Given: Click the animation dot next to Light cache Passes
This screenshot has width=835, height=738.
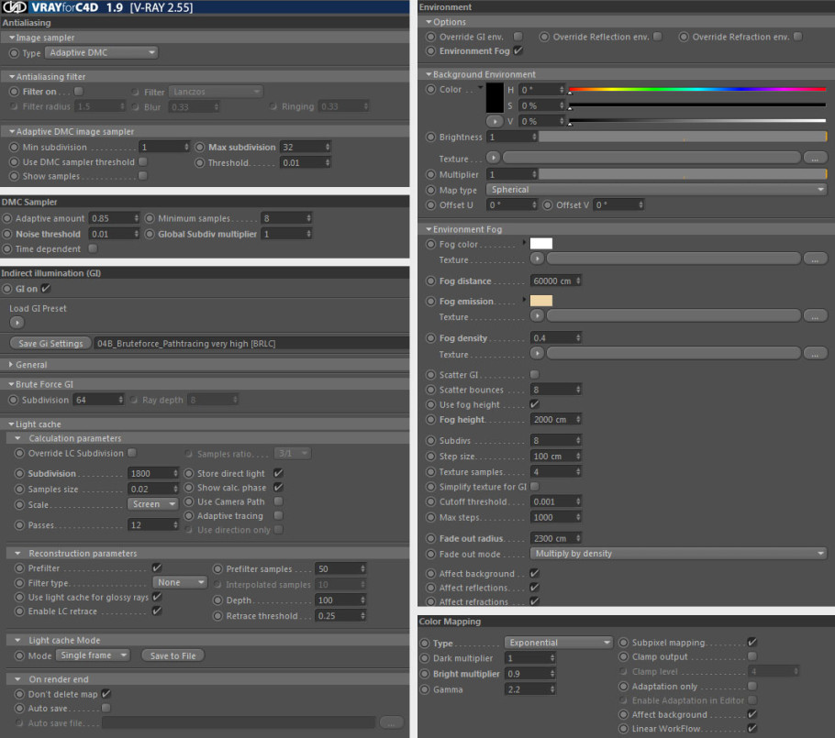Looking at the screenshot, I should coord(19,525).
